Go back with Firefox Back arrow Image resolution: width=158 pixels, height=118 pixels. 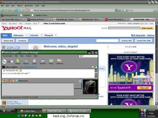(x=3, y=10)
